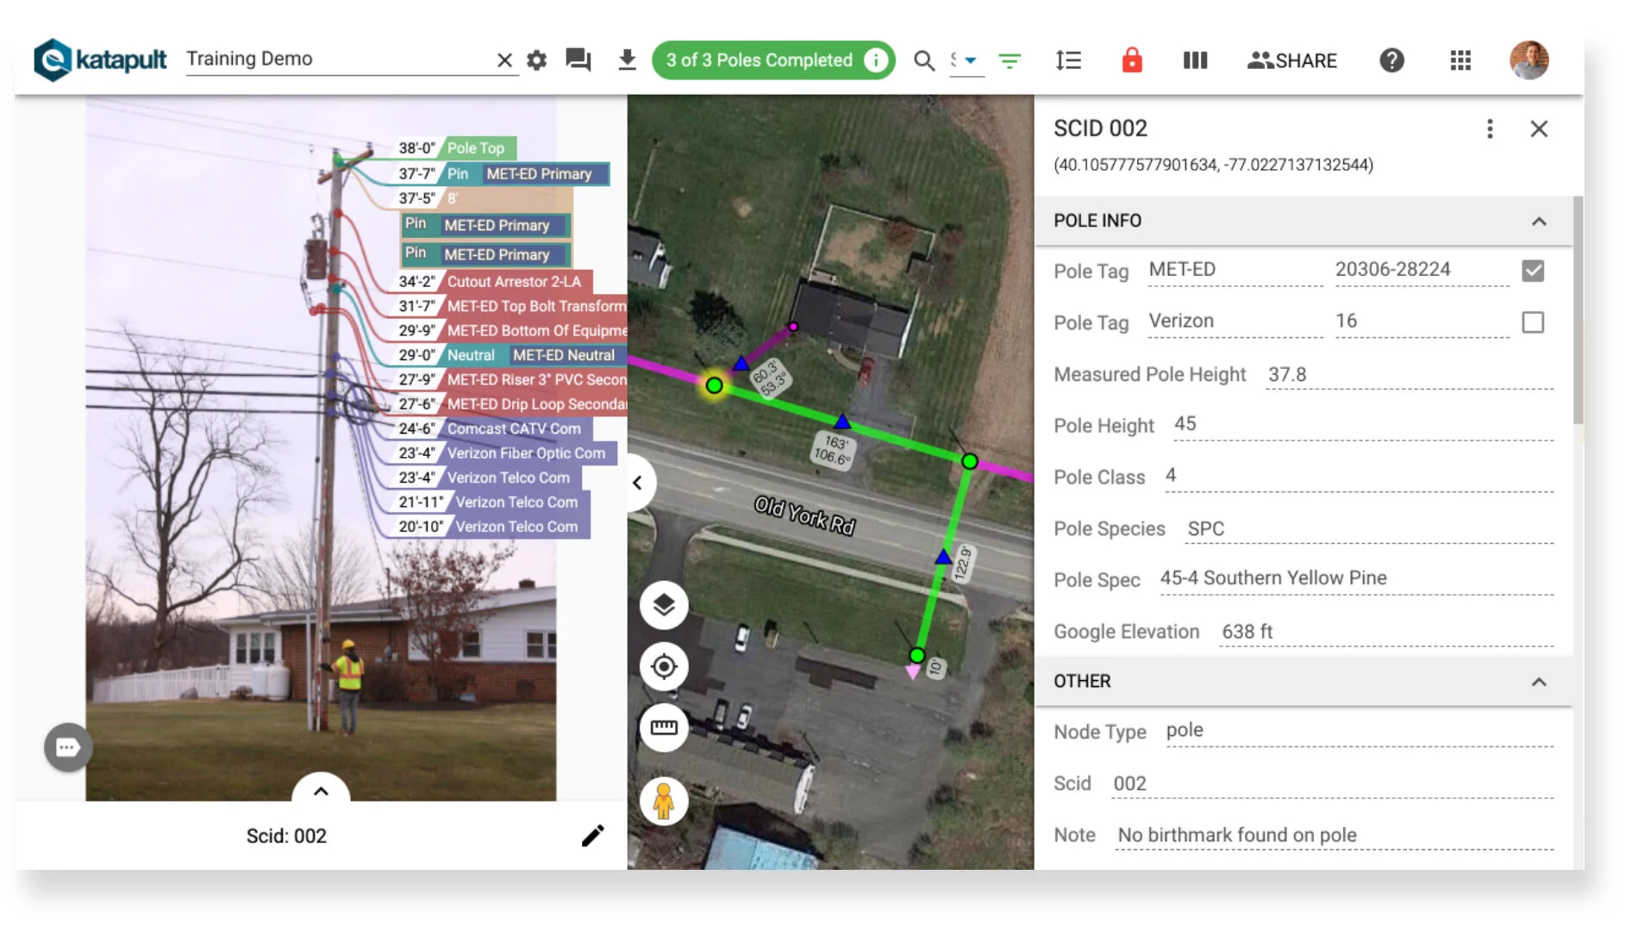The height and width of the screenshot is (931, 1638).
Task: Collapse the OTHER section
Action: coord(1539,682)
